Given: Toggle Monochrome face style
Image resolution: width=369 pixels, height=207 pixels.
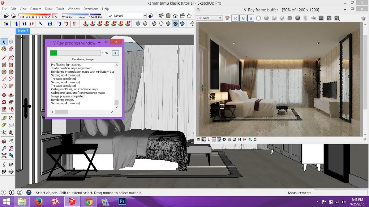Looking at the screenshot, I should point(182,24).
